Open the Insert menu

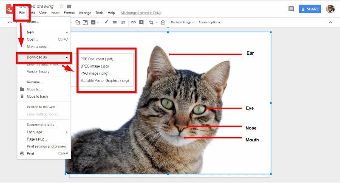55,13
